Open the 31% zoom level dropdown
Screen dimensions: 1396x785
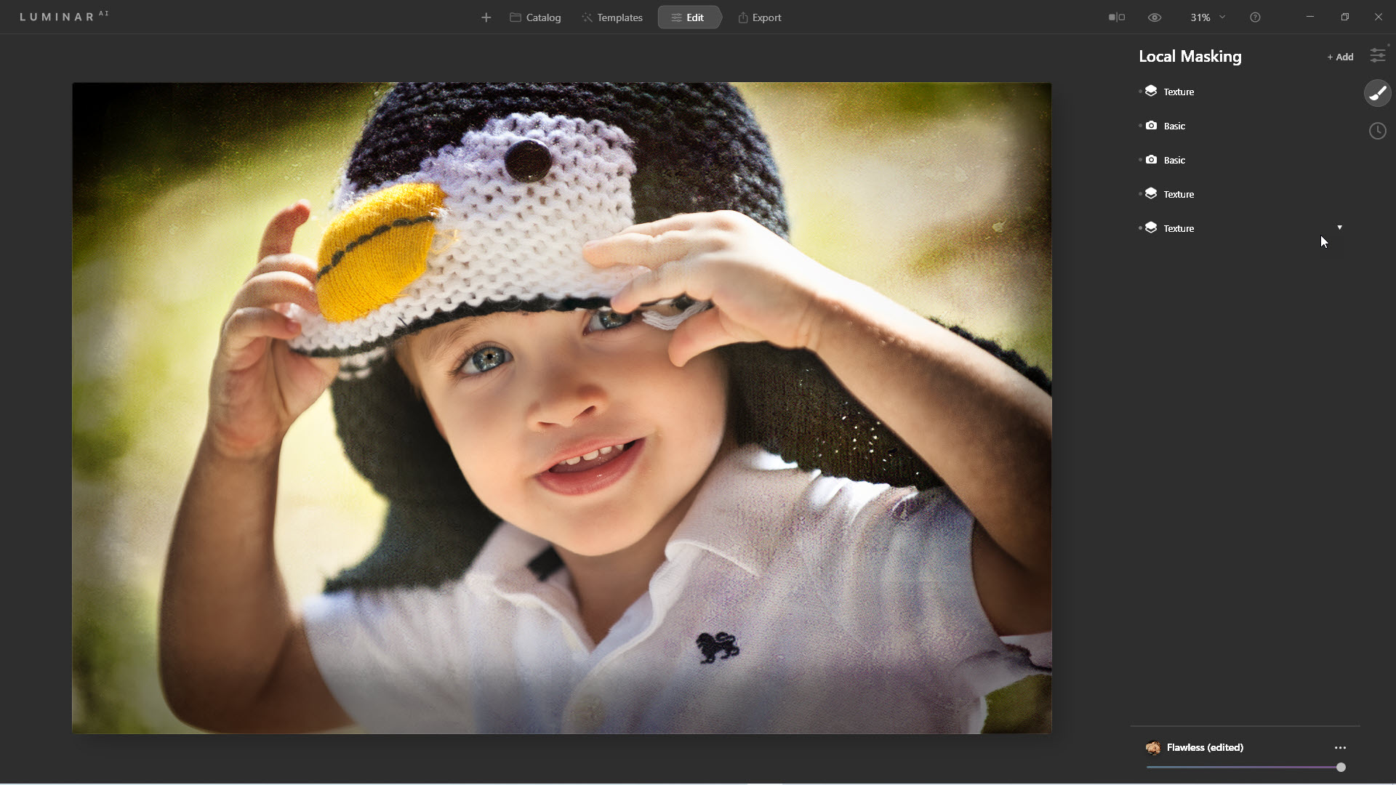click(1207, 17)
